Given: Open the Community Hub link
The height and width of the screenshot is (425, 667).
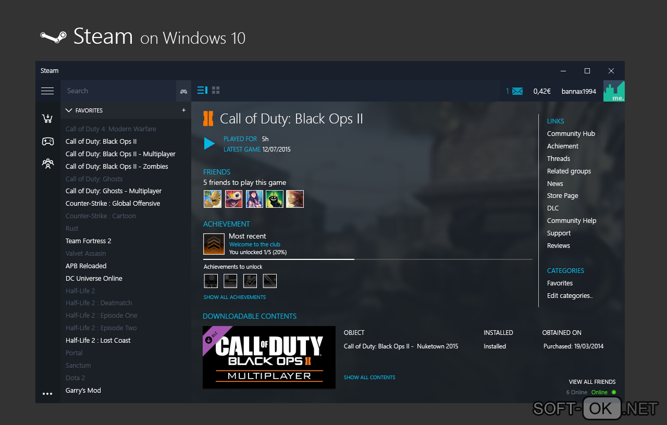Looking at the screenshot, I should (571, 134).
